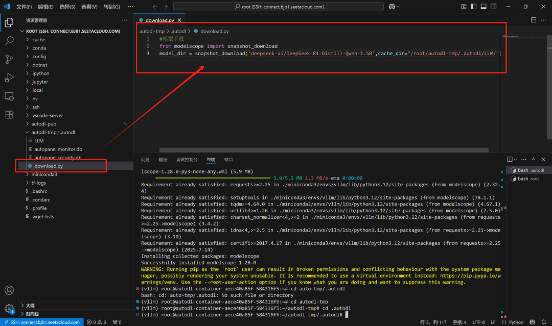Switch to the Debug Console panel tab
This screenshot has height=326, width=552.
pos(187,160)
